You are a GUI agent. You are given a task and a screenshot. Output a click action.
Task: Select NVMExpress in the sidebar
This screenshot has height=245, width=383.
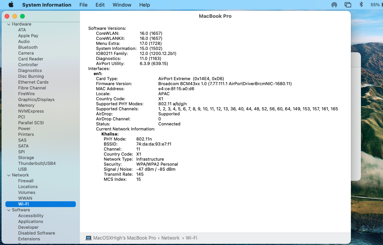[x=31, y=111]
